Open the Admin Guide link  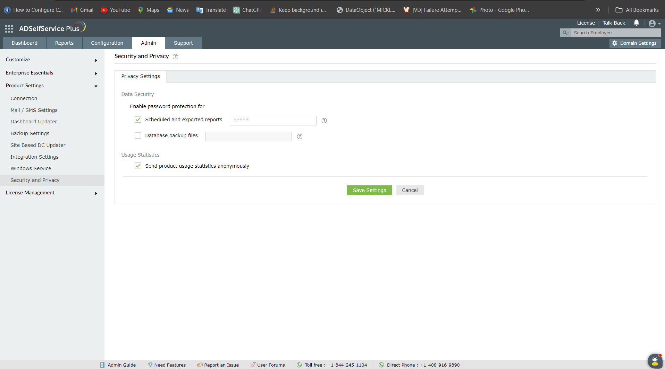(x=122, y=365)
